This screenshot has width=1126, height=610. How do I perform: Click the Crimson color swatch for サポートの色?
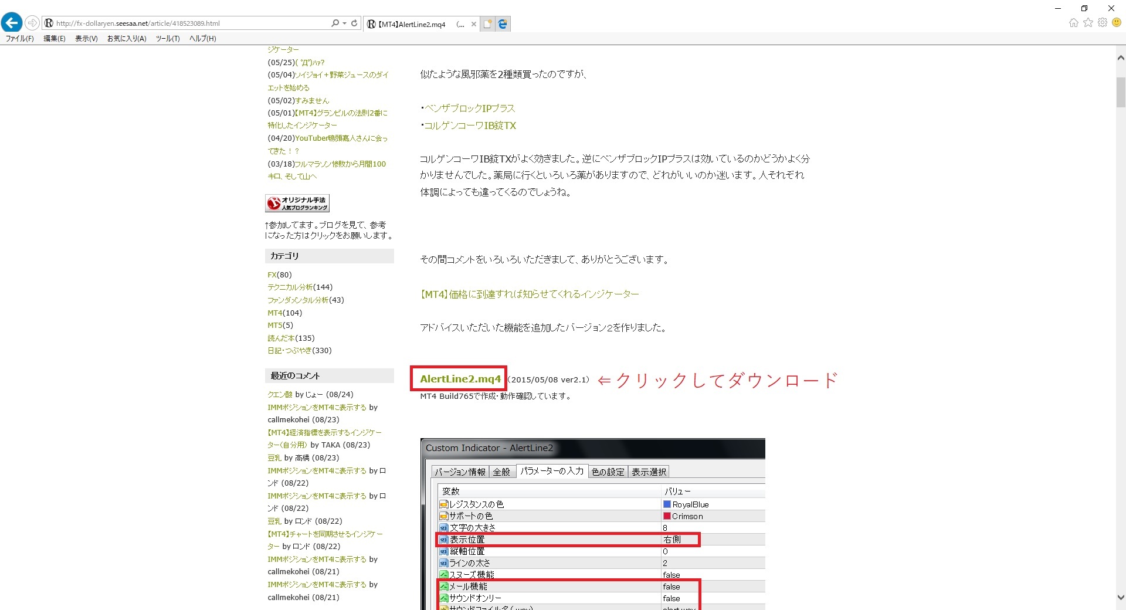click(667, 516)
